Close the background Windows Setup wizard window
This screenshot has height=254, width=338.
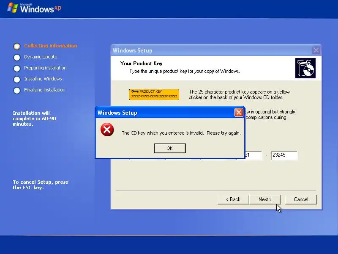(x=316, y=50)
